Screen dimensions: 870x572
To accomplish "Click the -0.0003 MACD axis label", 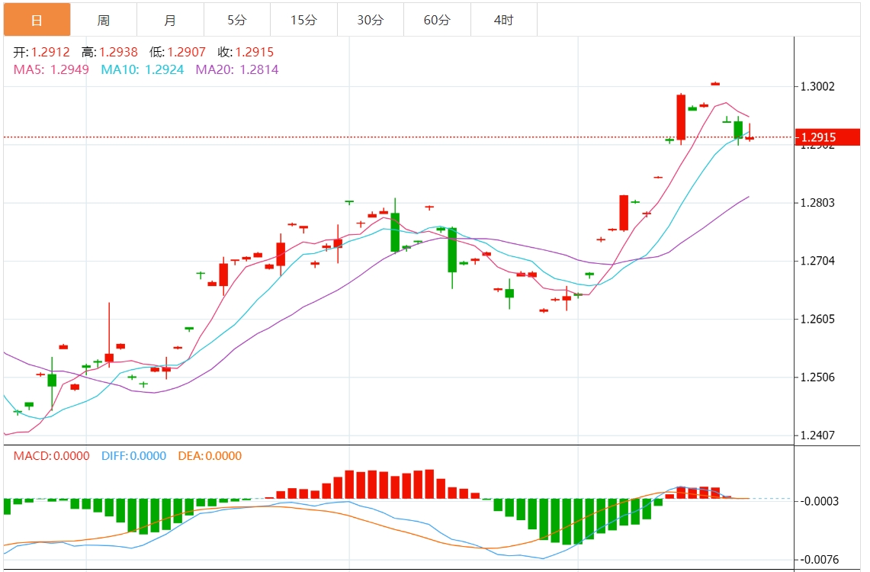I will click(x=819, y=502).
